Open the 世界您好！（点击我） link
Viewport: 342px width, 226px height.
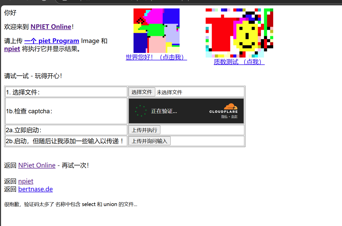pos(157,57)
